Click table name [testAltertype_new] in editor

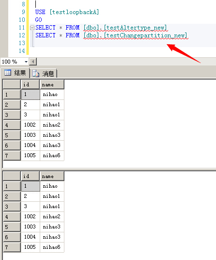click(x=135, y=28)
